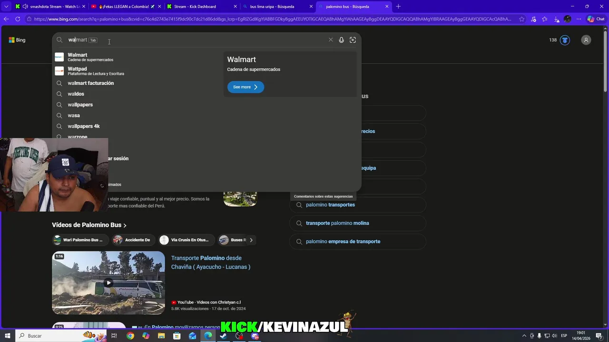Open Windows Start menu
This screenshot has height=342, width=609.
click(x=8, y=336)
